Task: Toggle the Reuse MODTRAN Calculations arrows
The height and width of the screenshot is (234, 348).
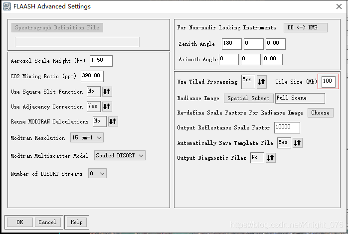Action: tap(113, 121)
